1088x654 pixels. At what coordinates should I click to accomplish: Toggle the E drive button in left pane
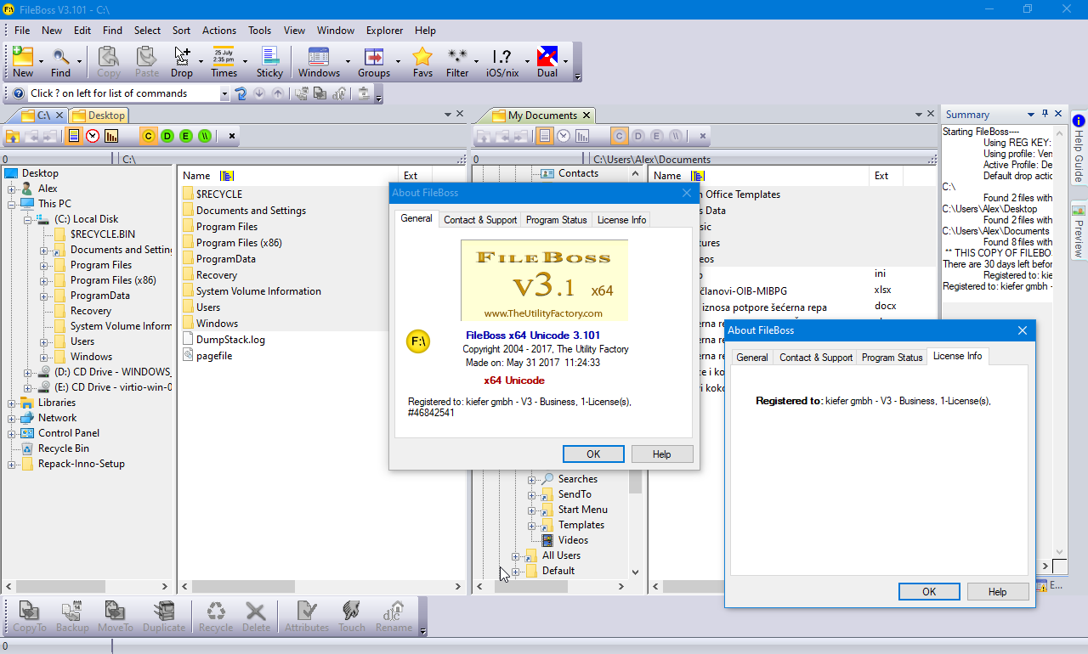186,136
